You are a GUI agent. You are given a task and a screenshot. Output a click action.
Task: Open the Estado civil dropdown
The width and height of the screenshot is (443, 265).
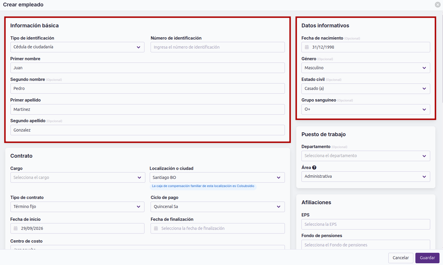(x=366, y=88)
